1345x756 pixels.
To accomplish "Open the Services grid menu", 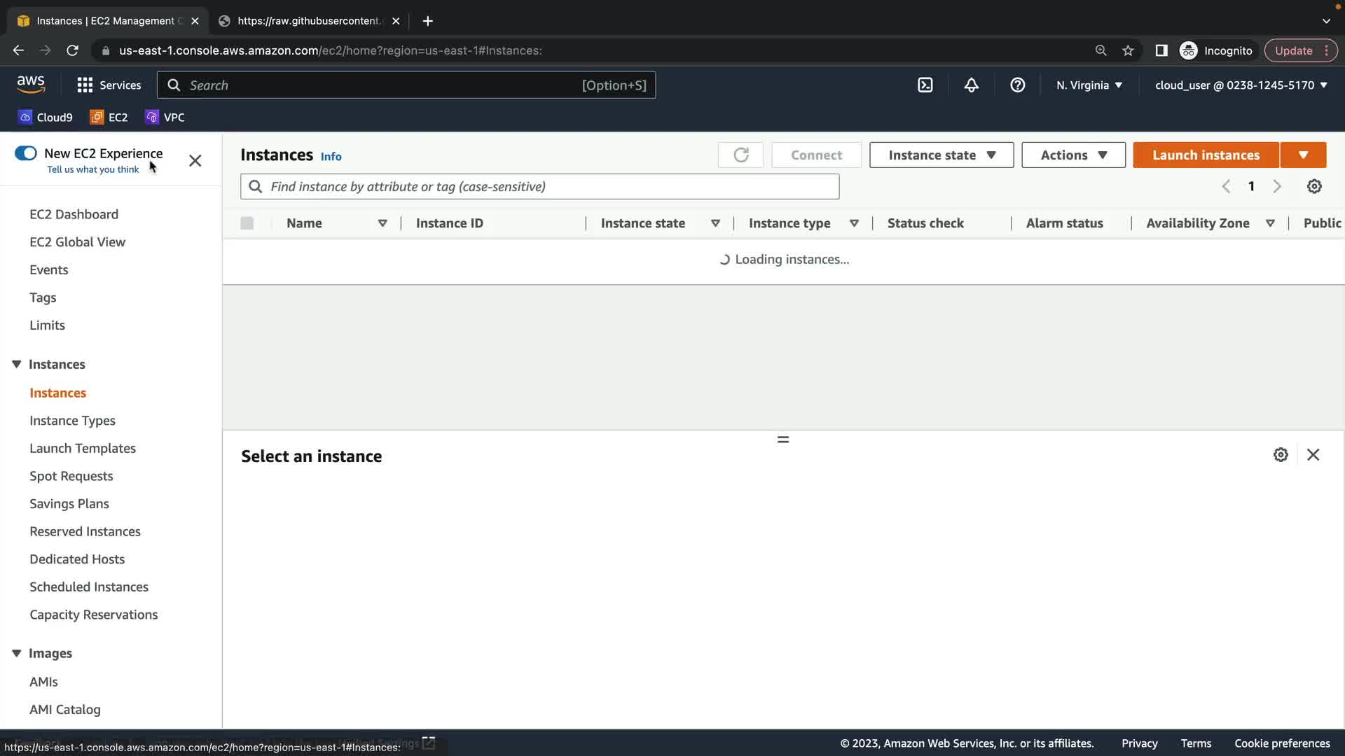I will pyautogui.click(x=109, y=85).
